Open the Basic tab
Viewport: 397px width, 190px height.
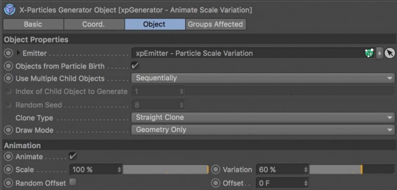coord(33,24)
